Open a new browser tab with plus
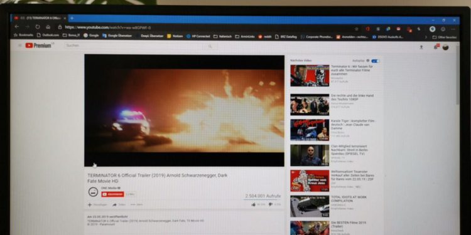 tap(72, 18)
